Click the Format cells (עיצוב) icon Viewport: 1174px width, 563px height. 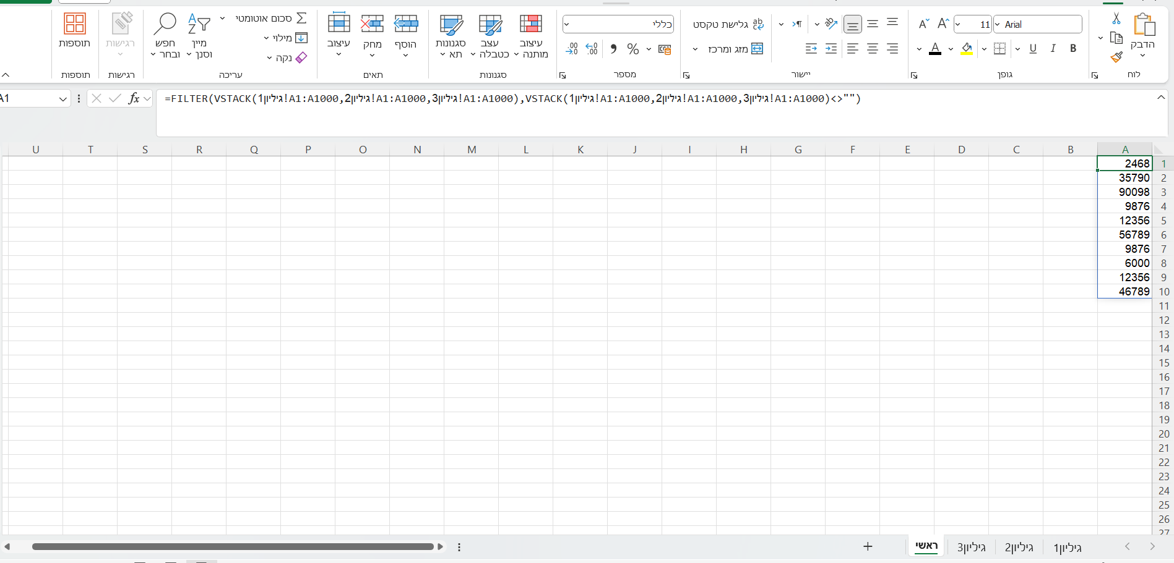[339, 24]
